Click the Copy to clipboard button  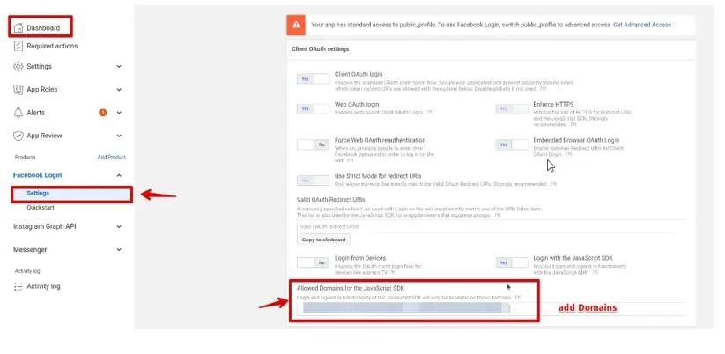325,240
